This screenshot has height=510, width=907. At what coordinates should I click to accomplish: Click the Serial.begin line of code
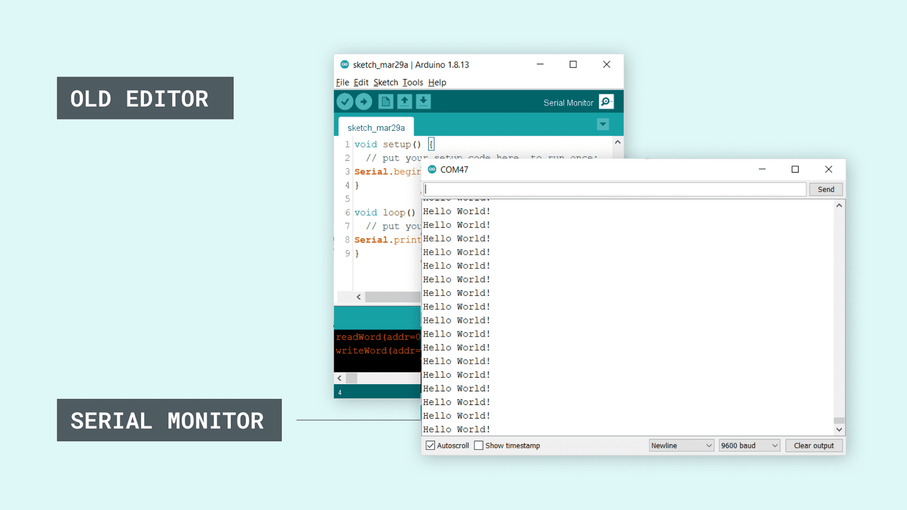click(388, 172)
